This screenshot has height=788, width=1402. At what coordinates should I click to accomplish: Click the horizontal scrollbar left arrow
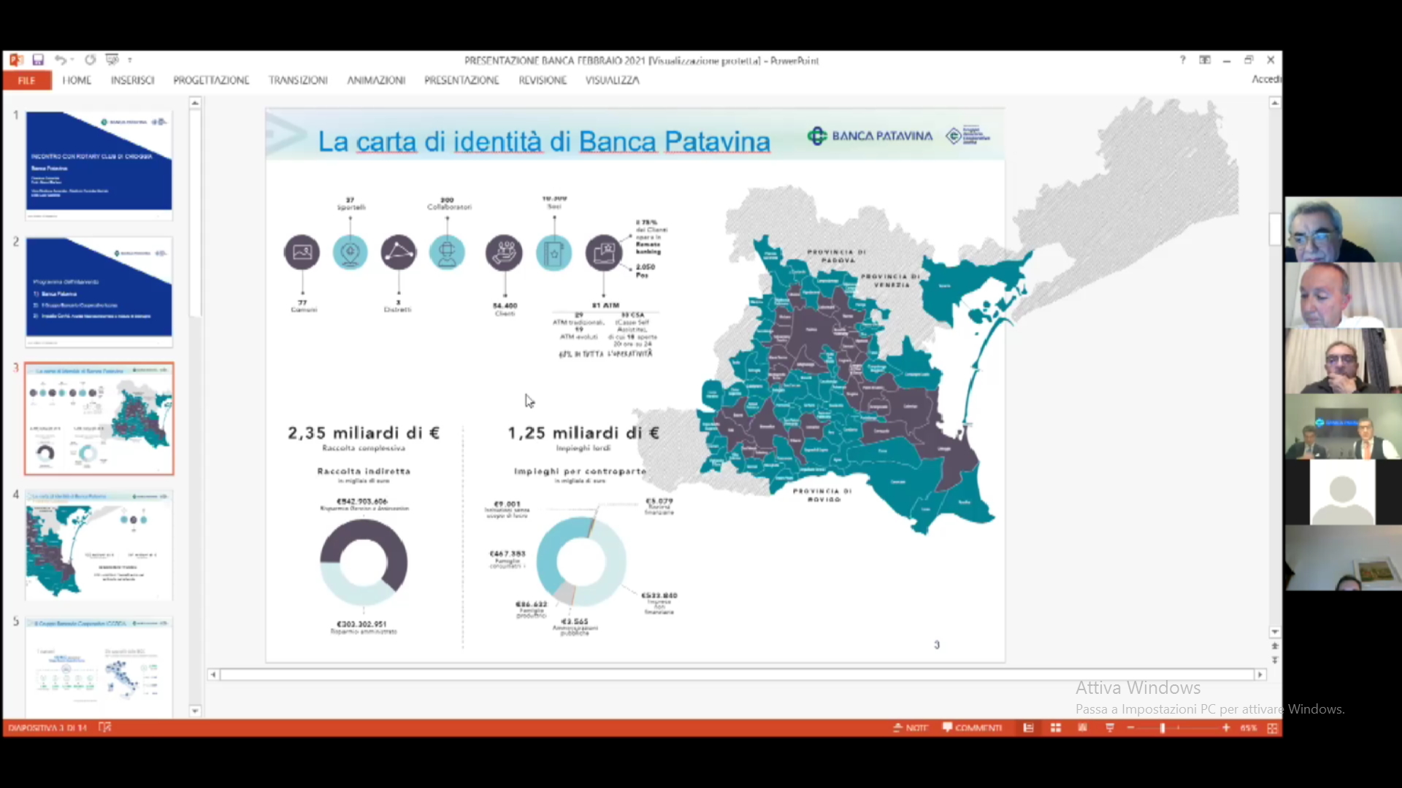coord(213,675)
